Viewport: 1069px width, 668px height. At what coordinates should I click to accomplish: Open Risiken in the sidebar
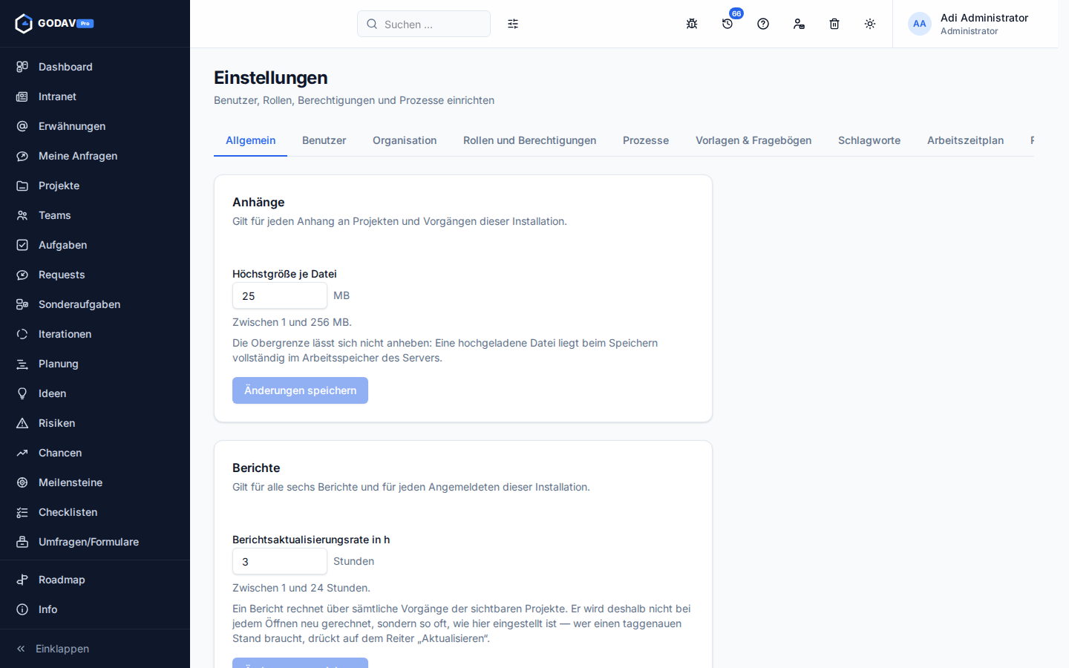click(x=95, y=423)
